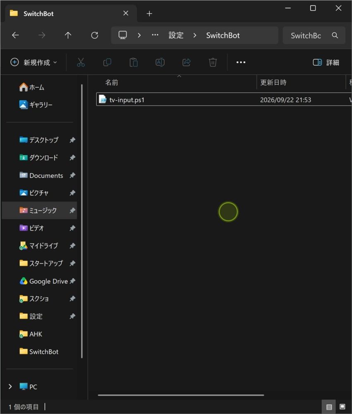
Task: Refresh the SwitchBot folder view
Action: click(x=94, y=35)
